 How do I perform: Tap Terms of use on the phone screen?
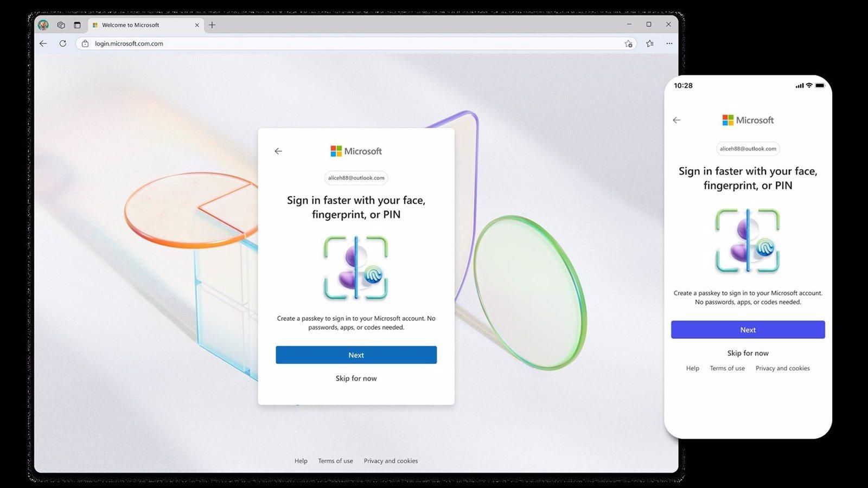coord(727,368)
